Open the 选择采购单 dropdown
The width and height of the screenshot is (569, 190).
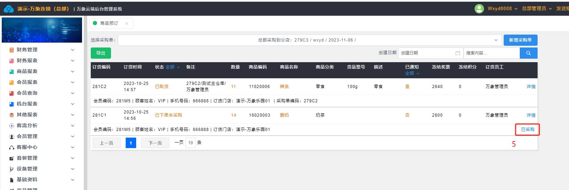(x=310, y=40)
